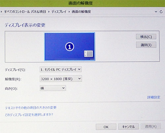Click the circled number 1 on monitor

(x=70, y=47)
